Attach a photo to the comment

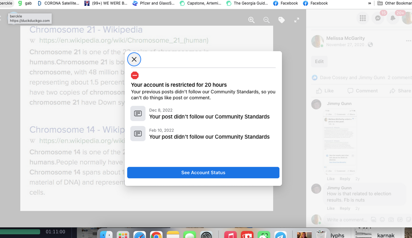pyautogui.click(x=391, y=220)
